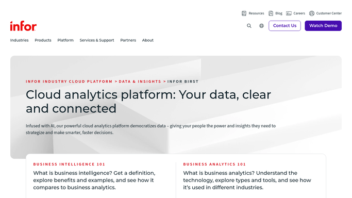This screenshot has height=198, width=352.
Task: Click the Resources book icon
Action: point(244,13)
